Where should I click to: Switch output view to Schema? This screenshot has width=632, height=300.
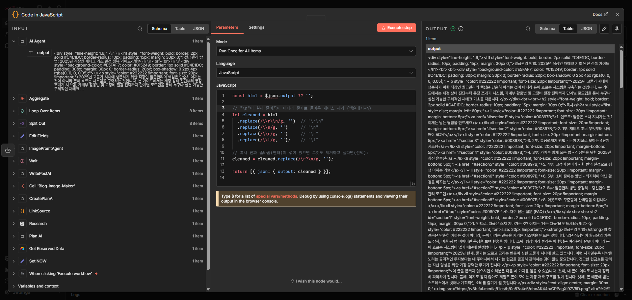click(x=547, y=29)
